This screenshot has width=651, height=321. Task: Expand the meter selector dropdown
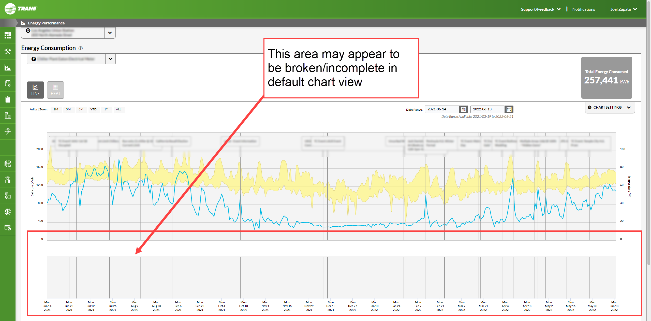coord(110,59)
